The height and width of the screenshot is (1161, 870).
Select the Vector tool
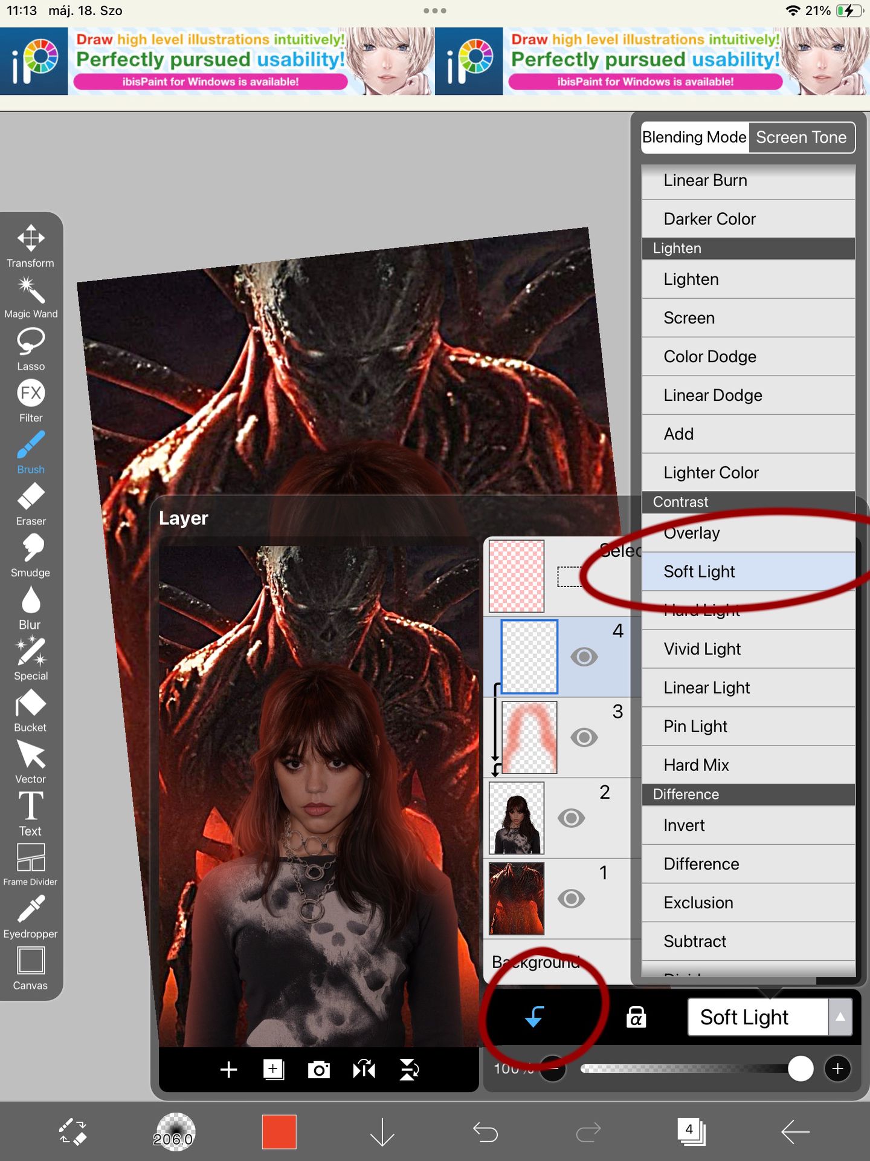pos(31,762)
